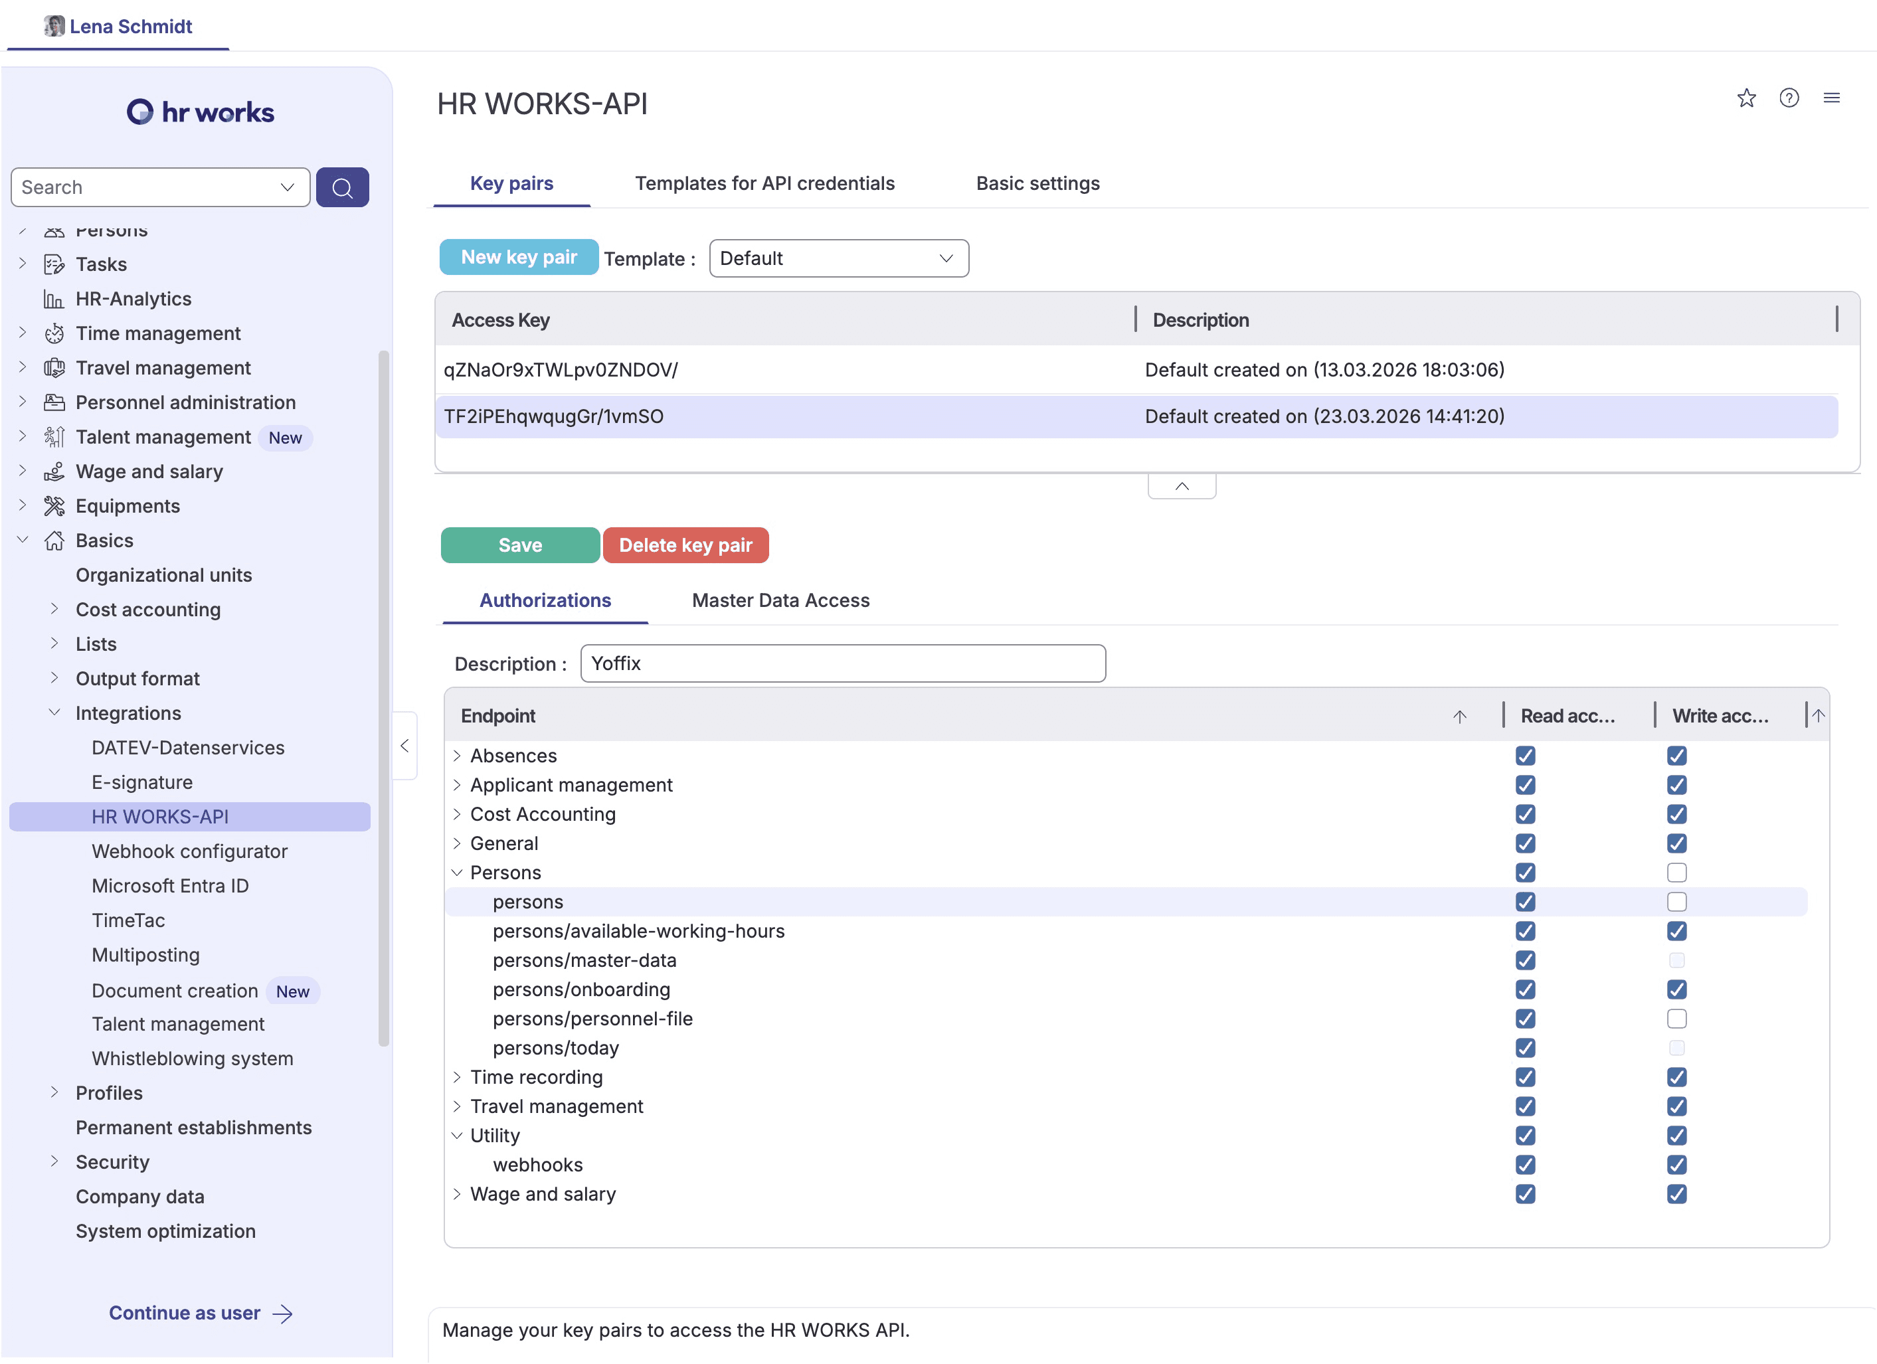Image resolution: width=1877 pixels, height=1364 pixels.
Task: Collapse the sidebar with the left arrow
Action: [404, 746]
